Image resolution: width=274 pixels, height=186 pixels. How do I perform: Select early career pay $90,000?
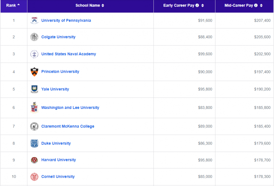pos(205,72)
